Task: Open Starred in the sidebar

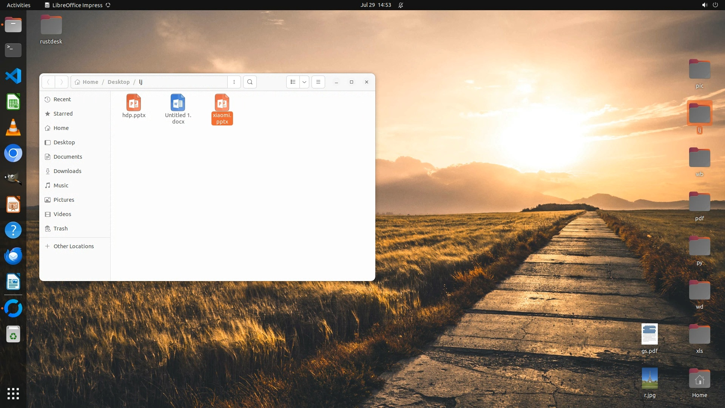Action: tap(63, 114)
